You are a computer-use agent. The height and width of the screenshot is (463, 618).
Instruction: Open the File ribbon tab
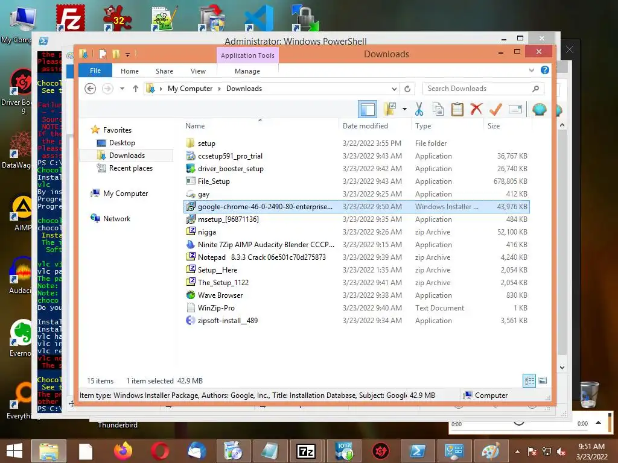tap(95, 71)
